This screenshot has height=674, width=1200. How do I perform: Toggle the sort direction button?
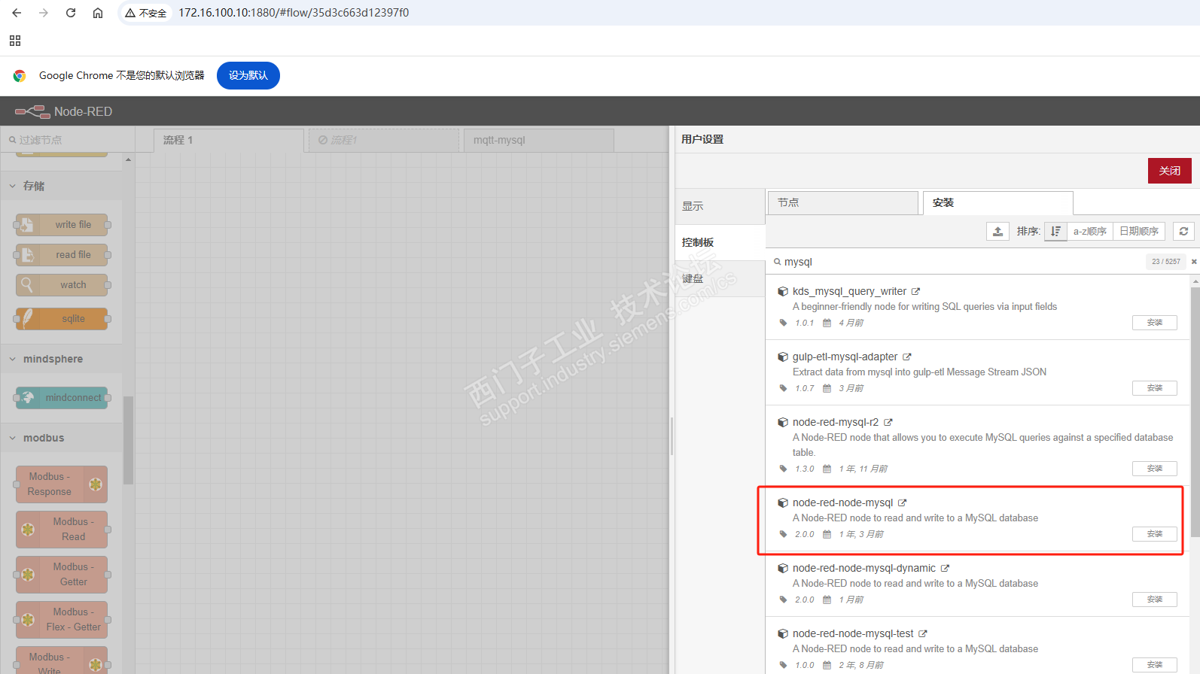point(1055,231)
